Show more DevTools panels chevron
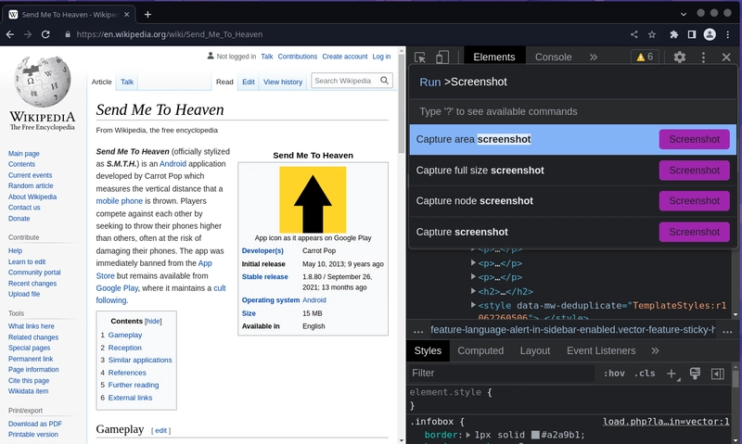Screen dimensions: 742x444 coord(594,57)
